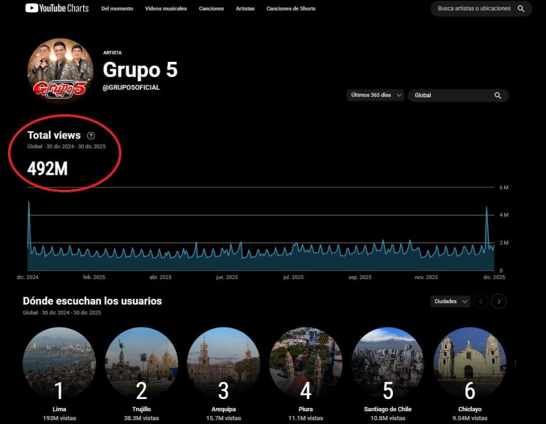Go to next cities with right arrow

[499, 301]
